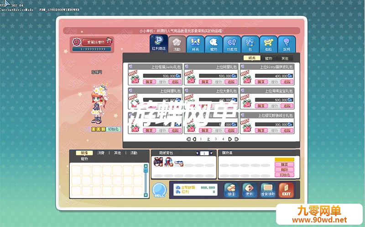
Task: Click the pink P badge icon
Action: pyautogui.click(x=76, y=42)
